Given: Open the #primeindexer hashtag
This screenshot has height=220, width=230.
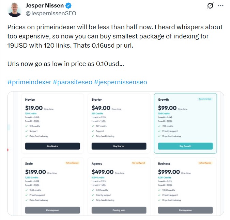Looking at the screenshot, I should (x=29, y=82).
